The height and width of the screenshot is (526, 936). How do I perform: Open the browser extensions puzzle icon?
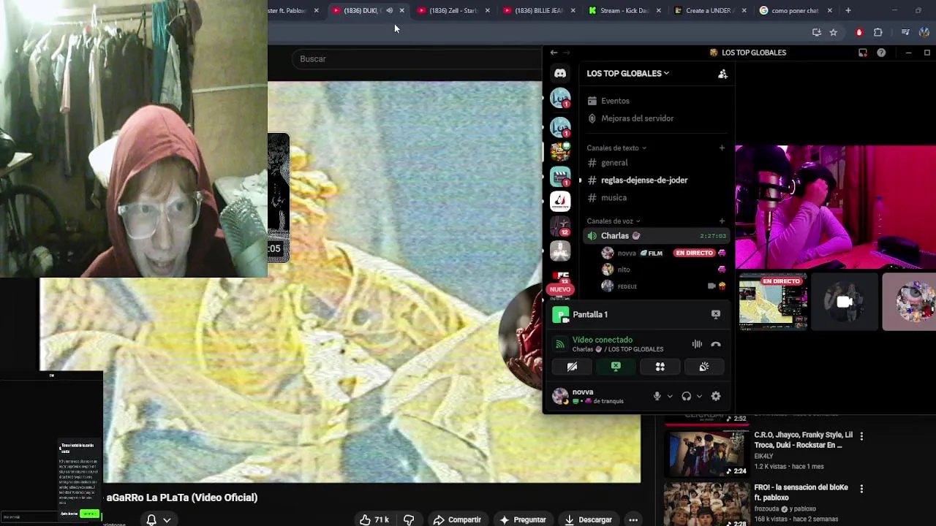pyautogui.click(x=877, y=32)
